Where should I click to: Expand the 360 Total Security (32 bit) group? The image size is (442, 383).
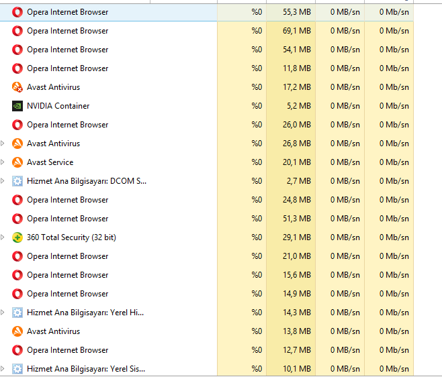point(3,237)
